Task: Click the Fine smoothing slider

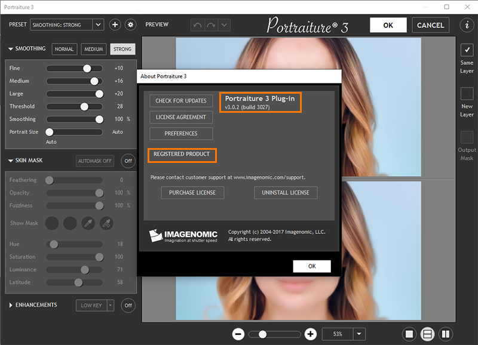Action: (x=74, y=69)
